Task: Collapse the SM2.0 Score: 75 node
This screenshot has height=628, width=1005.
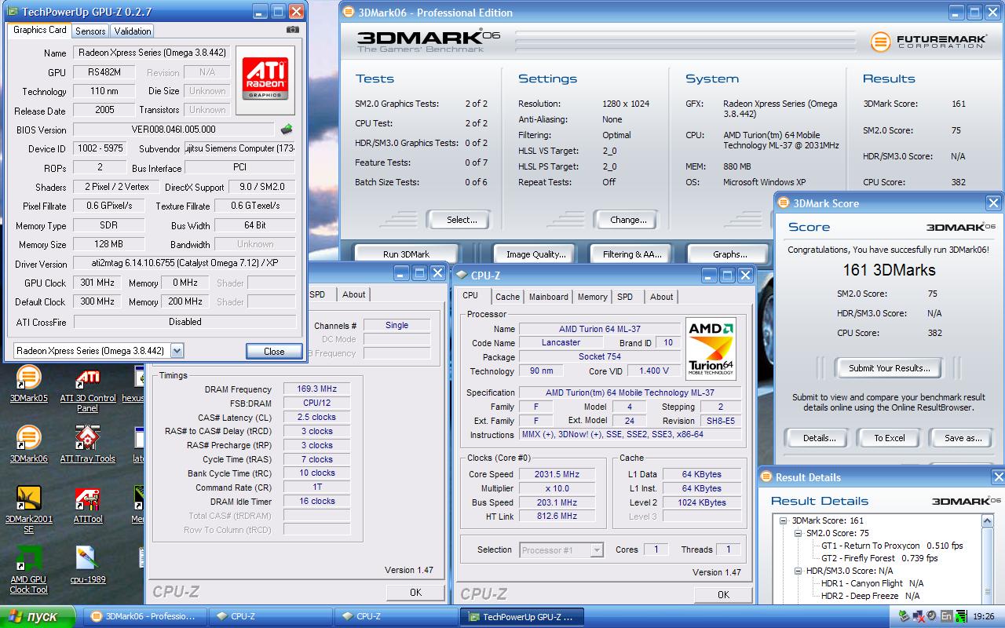Action: pyautogui.click(x=798, y=533)
